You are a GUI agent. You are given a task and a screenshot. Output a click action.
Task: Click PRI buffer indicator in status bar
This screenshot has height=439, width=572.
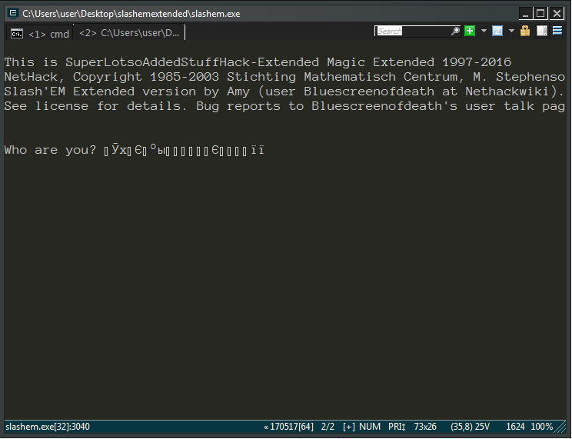pos(397,427)
